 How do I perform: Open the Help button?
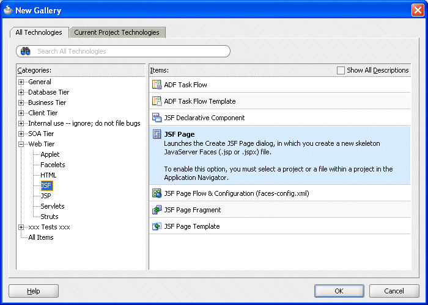[x=34, y=291]
